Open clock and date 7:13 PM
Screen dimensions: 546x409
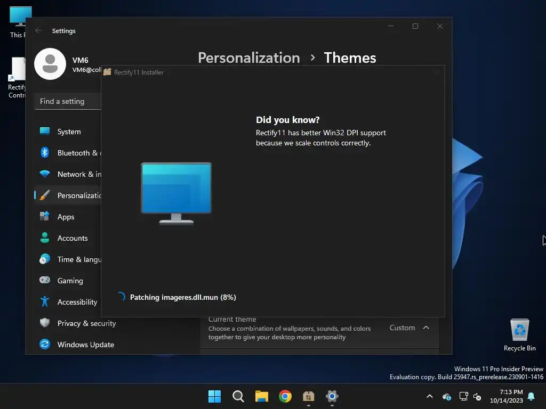(x=507, y=396)
